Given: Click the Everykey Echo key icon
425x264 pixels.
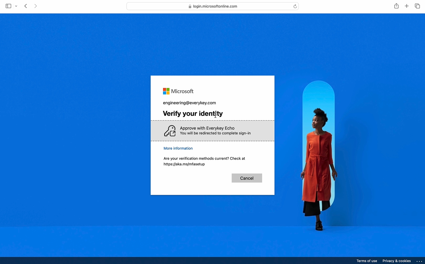Looking at the screenshot, I should click(x=170, y=131).
